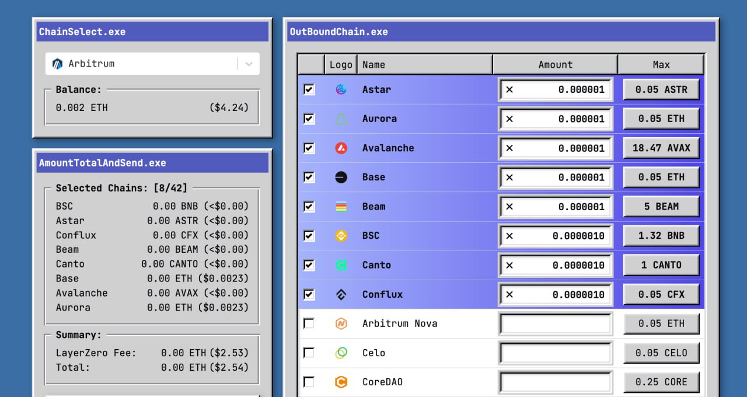Click the Avalanche red logo icon
The width and height of the screenshot is (747, 397).
click(341, 148)
